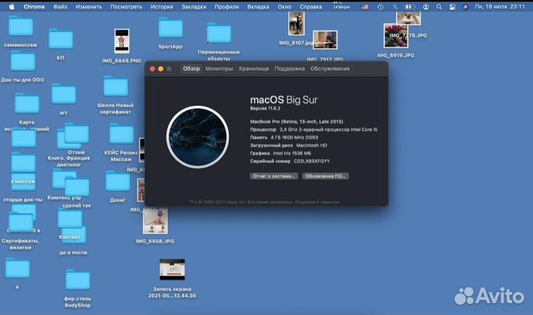Open the Time Machine clock icon
Viewport: 533px width, 315px height.
click(x=381, y=7)
